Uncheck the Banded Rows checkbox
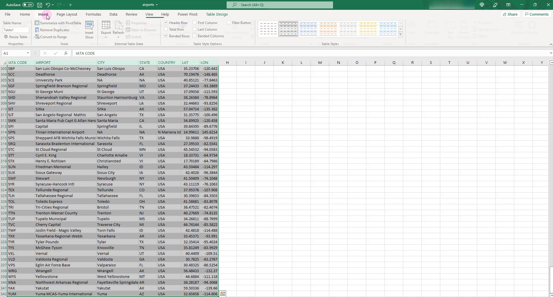The image size is (553, 297). (x=166, y=36)
